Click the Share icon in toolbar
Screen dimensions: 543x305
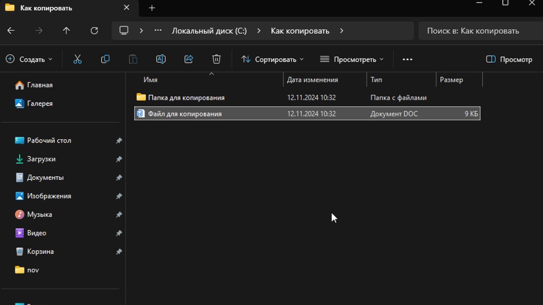pyautogui.click(x=189, y=59)
